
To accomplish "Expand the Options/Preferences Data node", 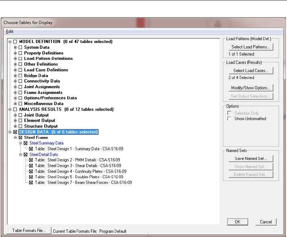I will (15, 98).
